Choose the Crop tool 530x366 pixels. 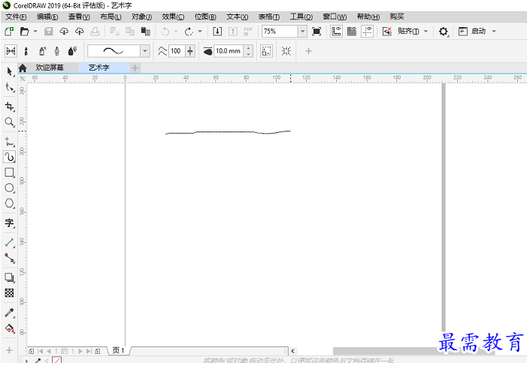[10, 107]
